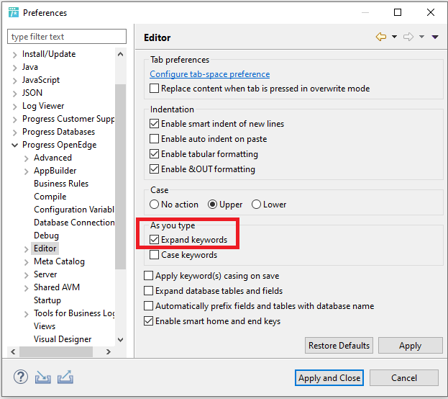Select Startup in the preferences tree
This screenshot has width=448, height=399.
(x=47, y=300)
